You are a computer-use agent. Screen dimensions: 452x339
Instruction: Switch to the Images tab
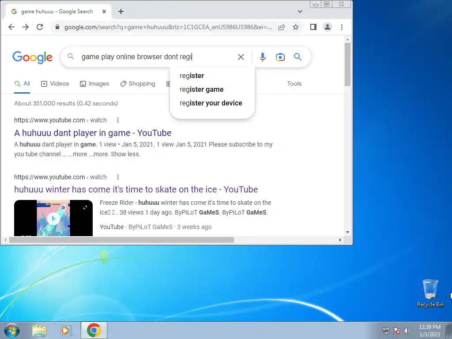click(94, 83)
